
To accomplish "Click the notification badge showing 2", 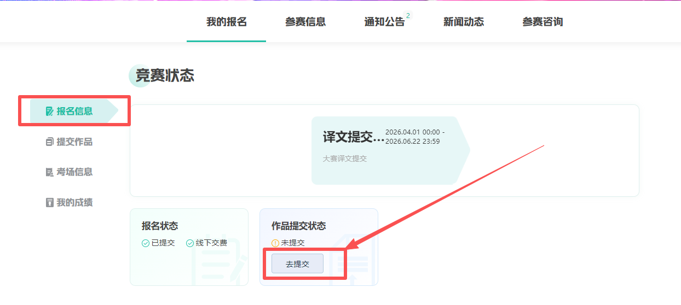I will 408,16.
